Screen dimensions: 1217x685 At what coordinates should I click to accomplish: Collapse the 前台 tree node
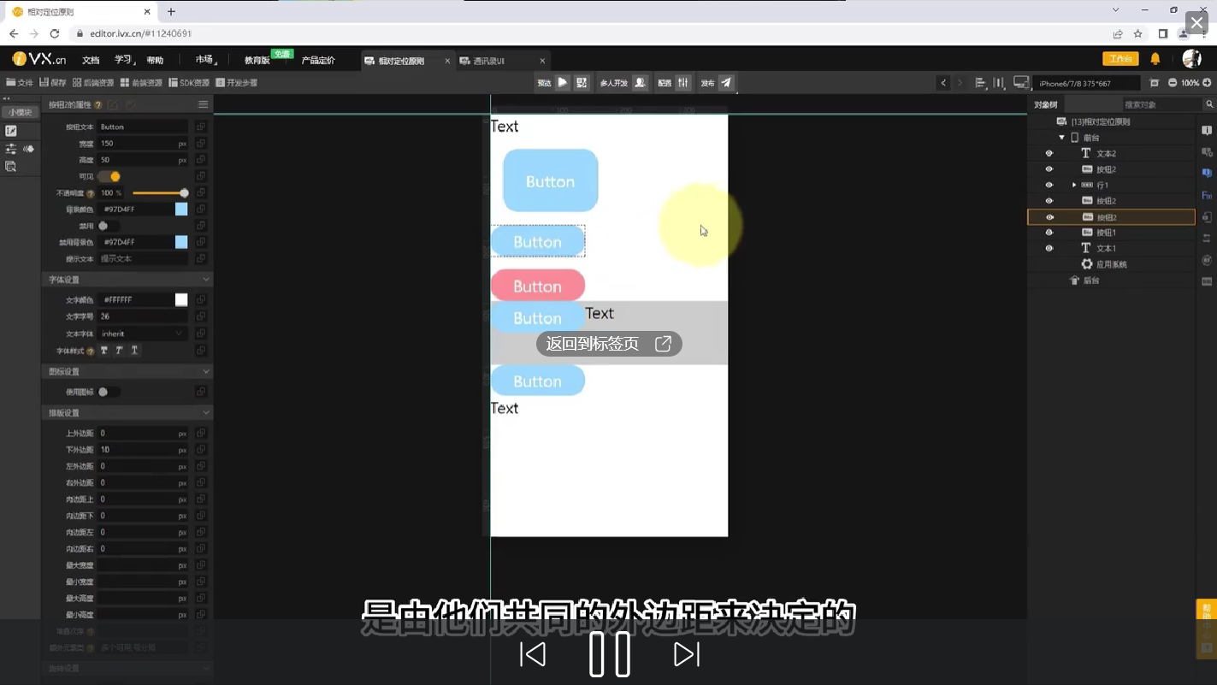tap(1062, 138)
